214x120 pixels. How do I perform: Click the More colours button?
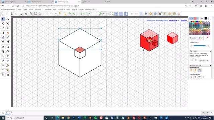196,38
